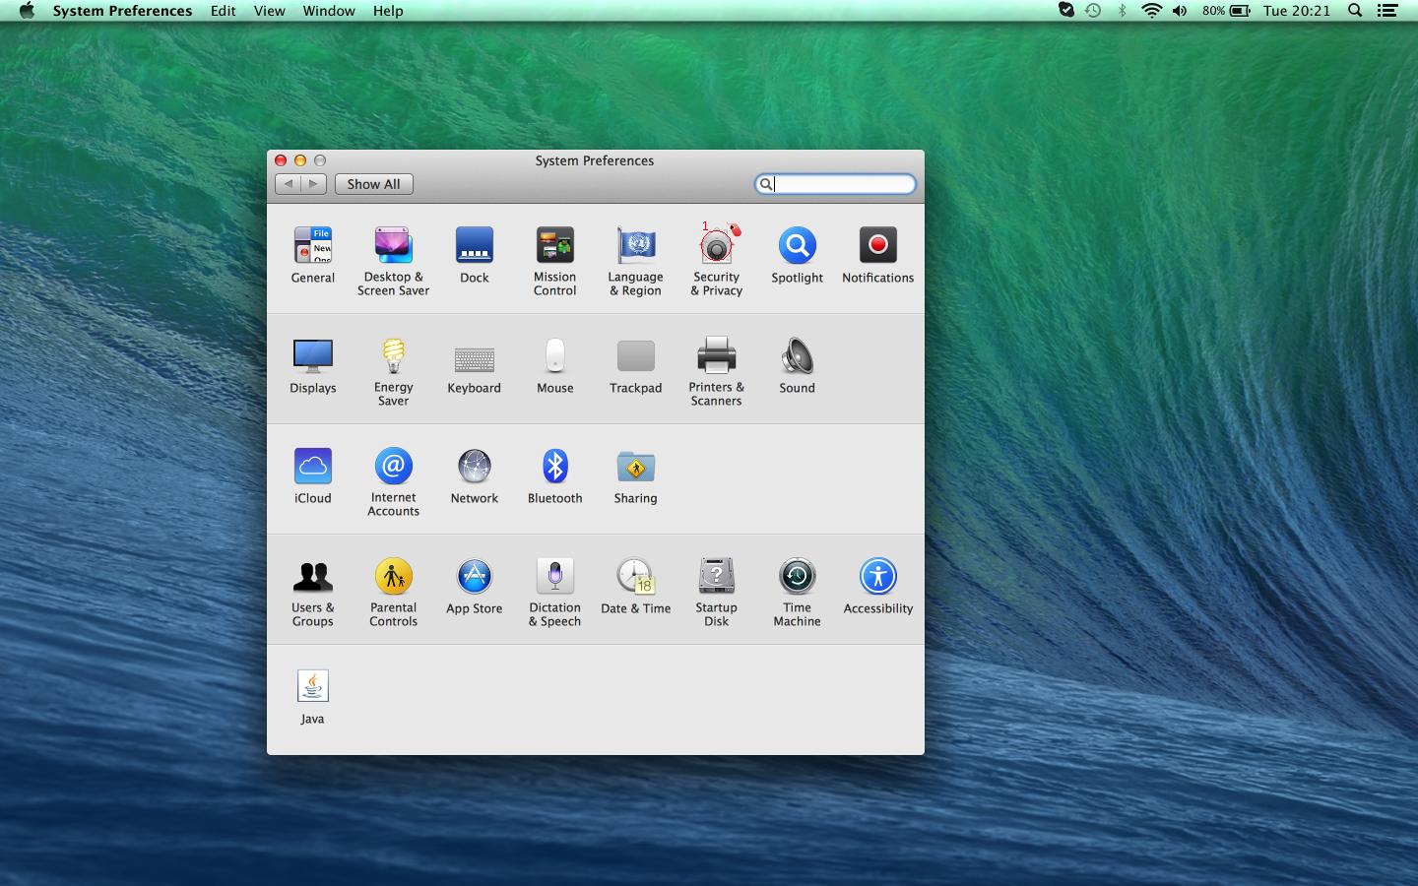Click the clock showing Tue 20:21
This screenshot has height=886, width=1418.
[x=1297, y=11]
